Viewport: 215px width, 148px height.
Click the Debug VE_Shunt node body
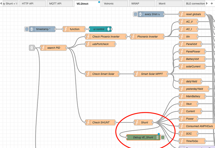(x=142, y=137)
